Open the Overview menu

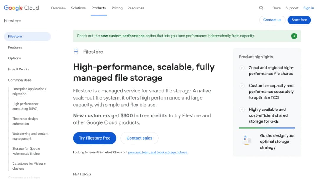pyautogui.click(x=58, y=8)
